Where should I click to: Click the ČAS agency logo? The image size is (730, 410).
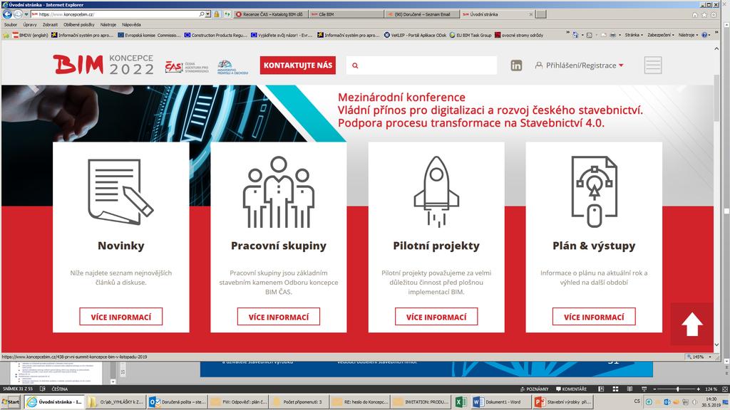coord(187,67)
